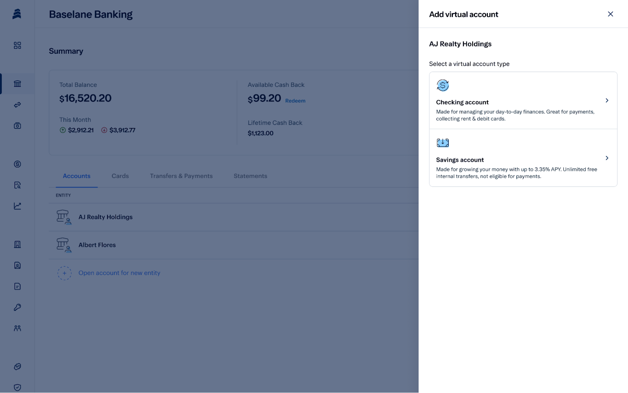Screen dimensions: 628x393
Task: Click the green incoming arrow icon
Action: 62,130
